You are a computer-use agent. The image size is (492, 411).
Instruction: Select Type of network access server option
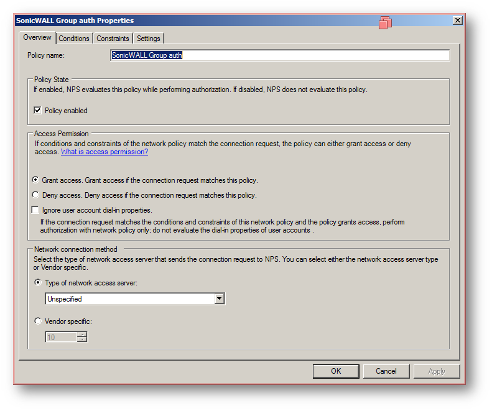coord(38,282)
